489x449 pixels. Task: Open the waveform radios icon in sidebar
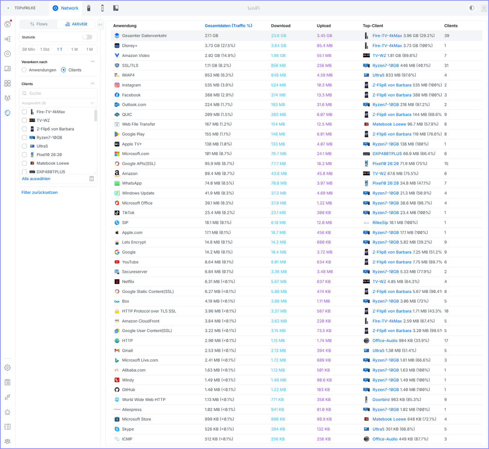click(7, 98)
